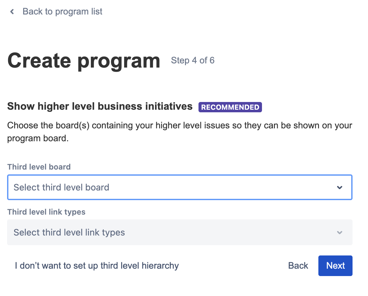Image resolution: width=368 pixels, height=296 pixels.
Task: Click Show higher level business initiatives heading
Action: pyautogui.click(x=100, y=106)
